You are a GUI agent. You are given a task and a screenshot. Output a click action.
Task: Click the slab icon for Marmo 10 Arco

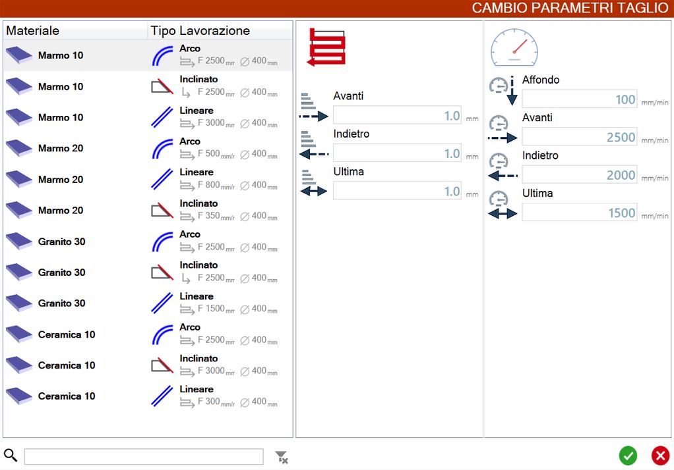point(19,55)
